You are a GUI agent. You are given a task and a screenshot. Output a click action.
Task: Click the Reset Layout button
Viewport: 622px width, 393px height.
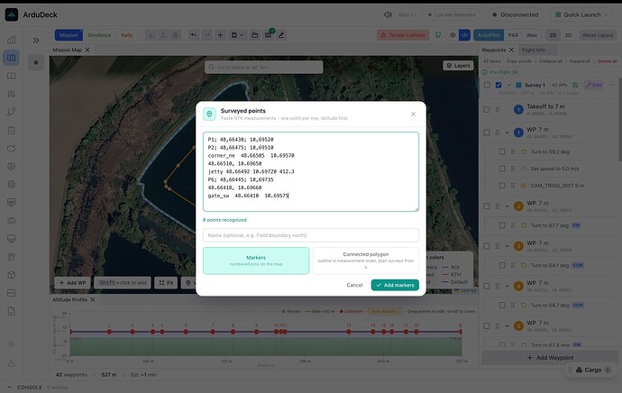pyautogui.click(x=598, y=35)
